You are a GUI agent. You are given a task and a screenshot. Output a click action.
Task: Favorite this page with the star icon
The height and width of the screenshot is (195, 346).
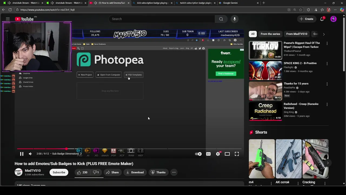click(301, 10)
